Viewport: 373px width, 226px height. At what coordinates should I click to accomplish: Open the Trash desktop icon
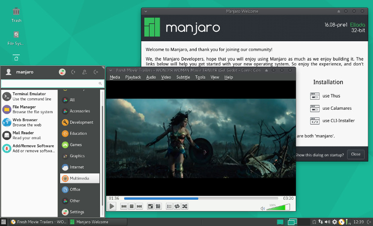16,15
